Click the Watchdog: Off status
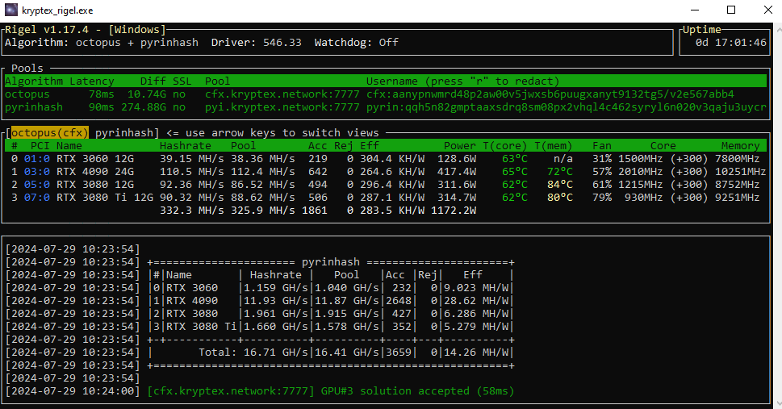 click(357, 43)
